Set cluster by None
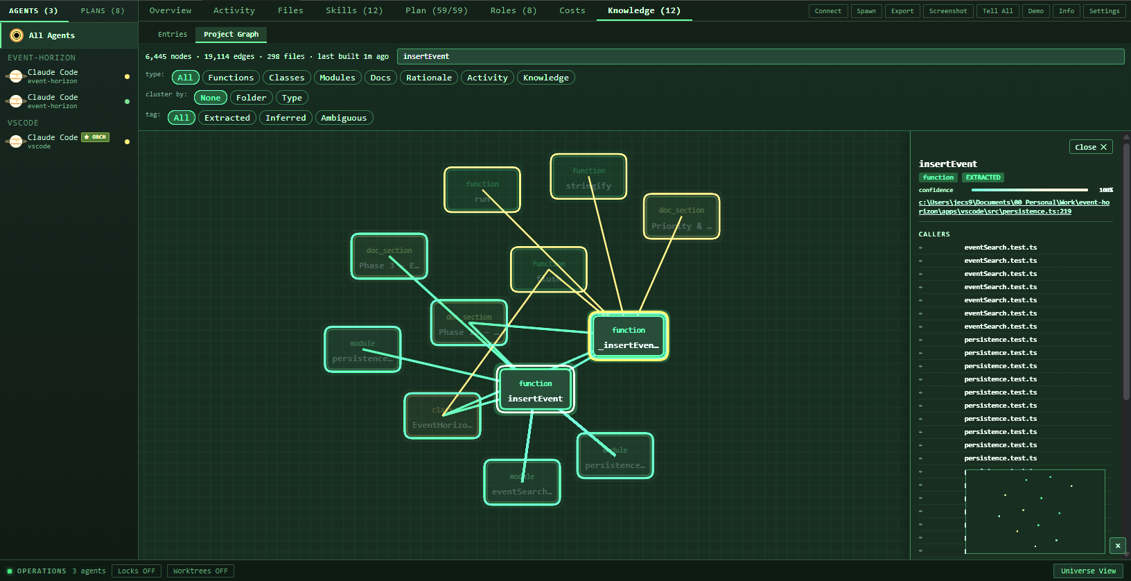This screenshot has height=581, width=1131. (x=211, y=98)
